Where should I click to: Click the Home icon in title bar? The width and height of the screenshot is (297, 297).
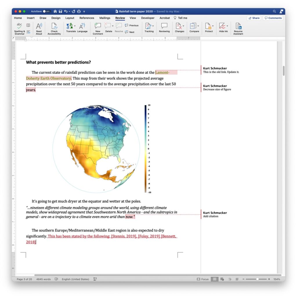coord(55,11)
